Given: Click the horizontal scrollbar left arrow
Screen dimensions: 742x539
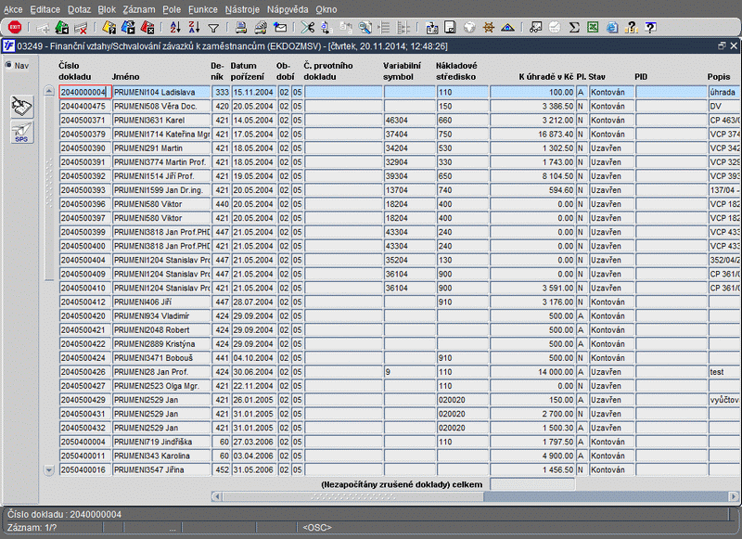Looking at the screenshot, I should click(217, 496).
